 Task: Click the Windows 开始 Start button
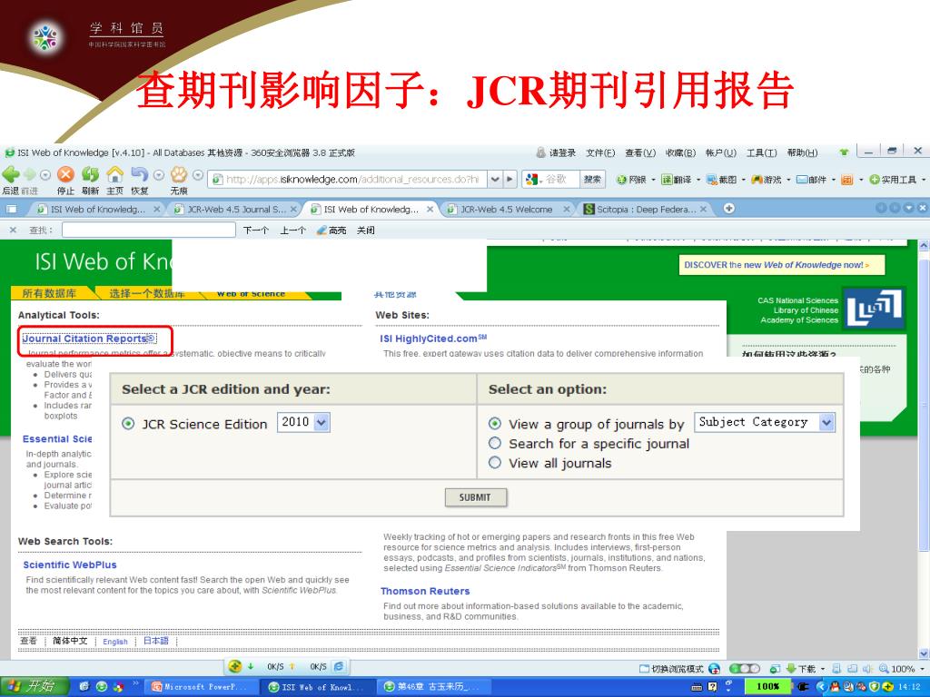click(x=34, y=686)
